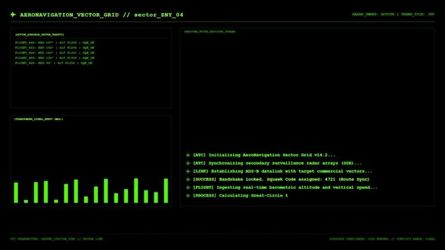The height and width of the screenshot is (250, 445).
Task: Select the FLIGHT_405 traffic row
Action: click(x=55, y=58)
